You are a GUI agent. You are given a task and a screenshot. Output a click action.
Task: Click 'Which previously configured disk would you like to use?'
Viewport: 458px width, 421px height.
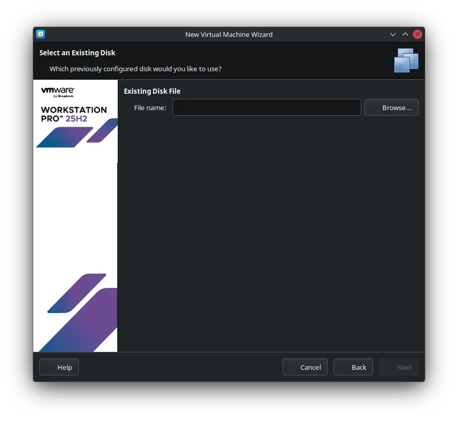click(136, 69)
